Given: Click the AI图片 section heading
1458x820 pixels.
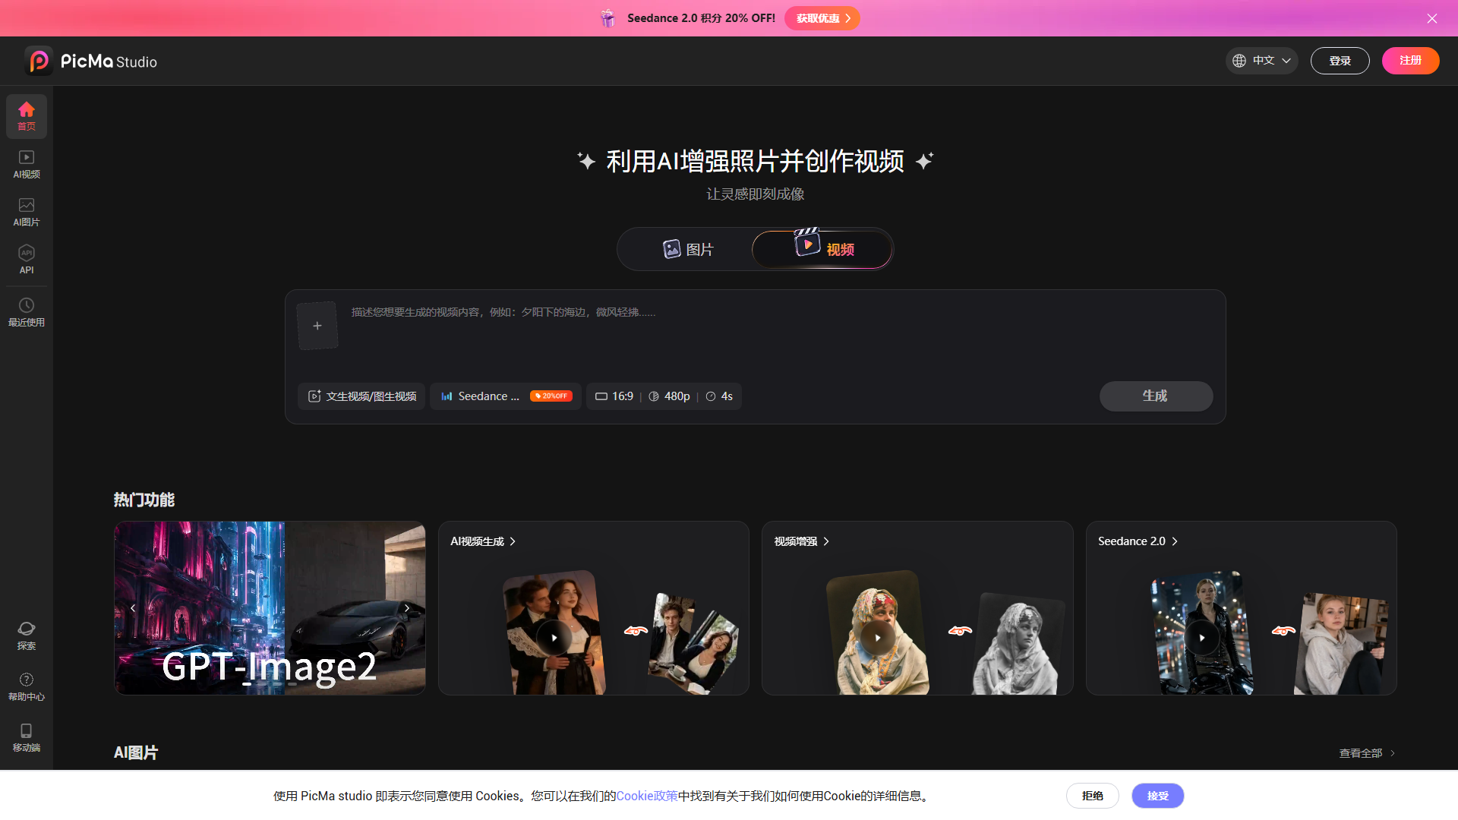Looking at the screenshot, I should click(136, 752).
